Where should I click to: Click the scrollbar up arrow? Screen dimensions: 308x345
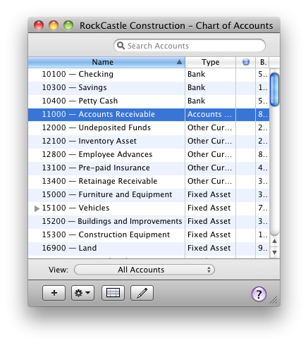pyautogui.click(x=274, y=241)
